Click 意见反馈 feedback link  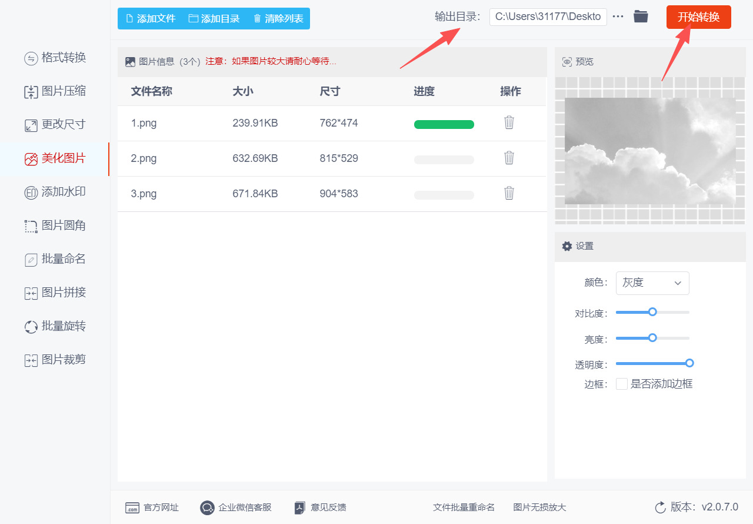320,508
